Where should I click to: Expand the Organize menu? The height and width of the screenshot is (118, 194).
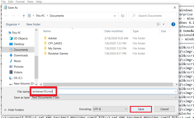(13, 24)
